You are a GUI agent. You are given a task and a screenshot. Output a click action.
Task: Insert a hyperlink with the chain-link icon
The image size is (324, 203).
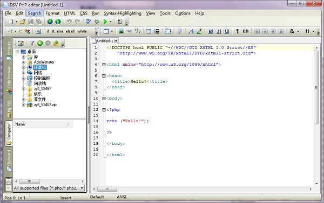(130, 31)
